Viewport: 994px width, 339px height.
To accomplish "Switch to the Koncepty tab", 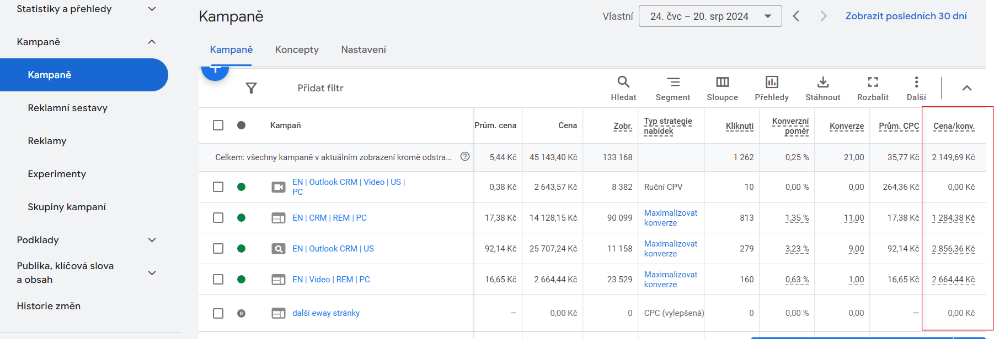I will click(x=297, y=50).
